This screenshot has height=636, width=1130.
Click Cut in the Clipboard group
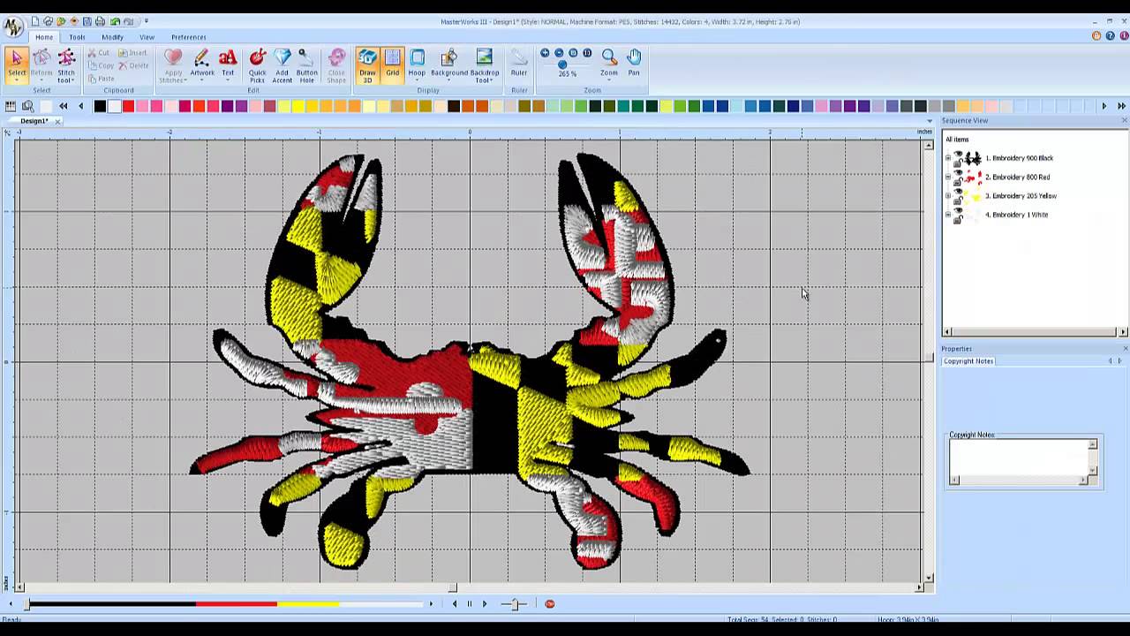pos(99,53)
